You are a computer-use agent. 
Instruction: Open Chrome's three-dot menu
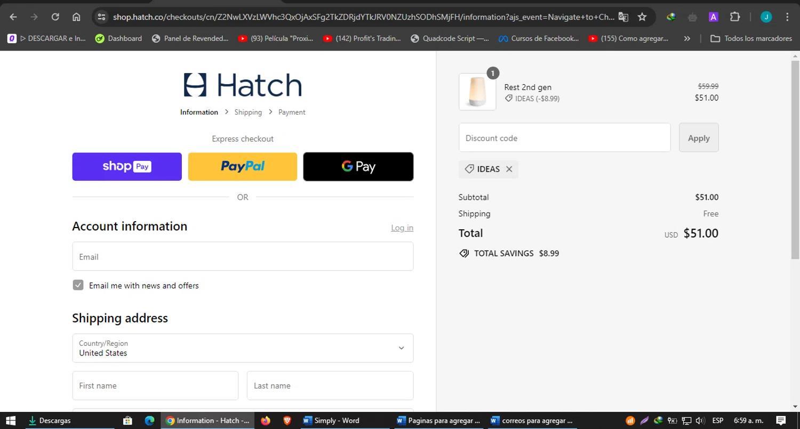(x=787, y=17)
